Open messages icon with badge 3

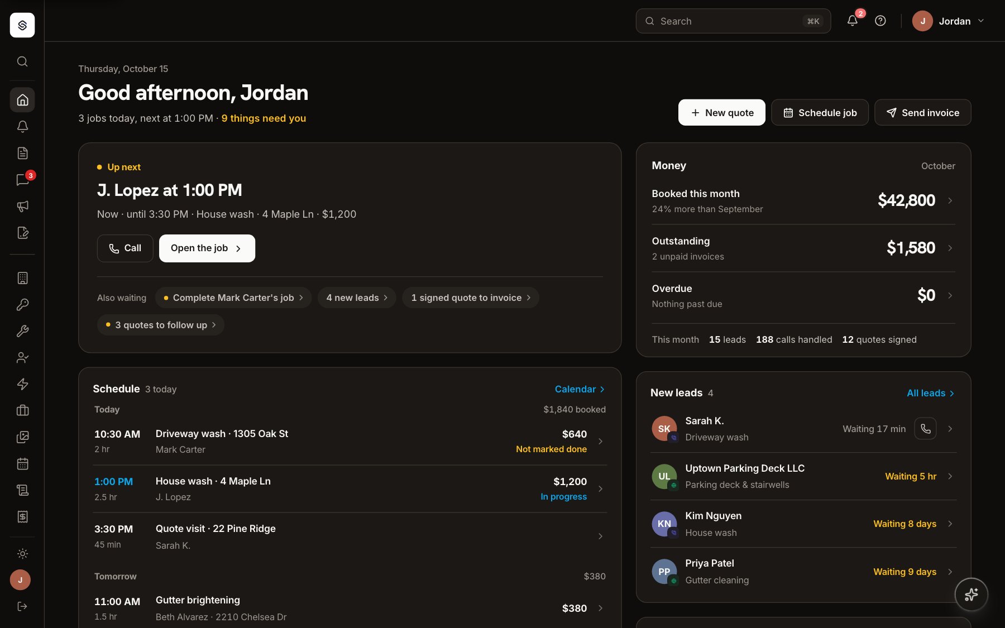(22, 180)
